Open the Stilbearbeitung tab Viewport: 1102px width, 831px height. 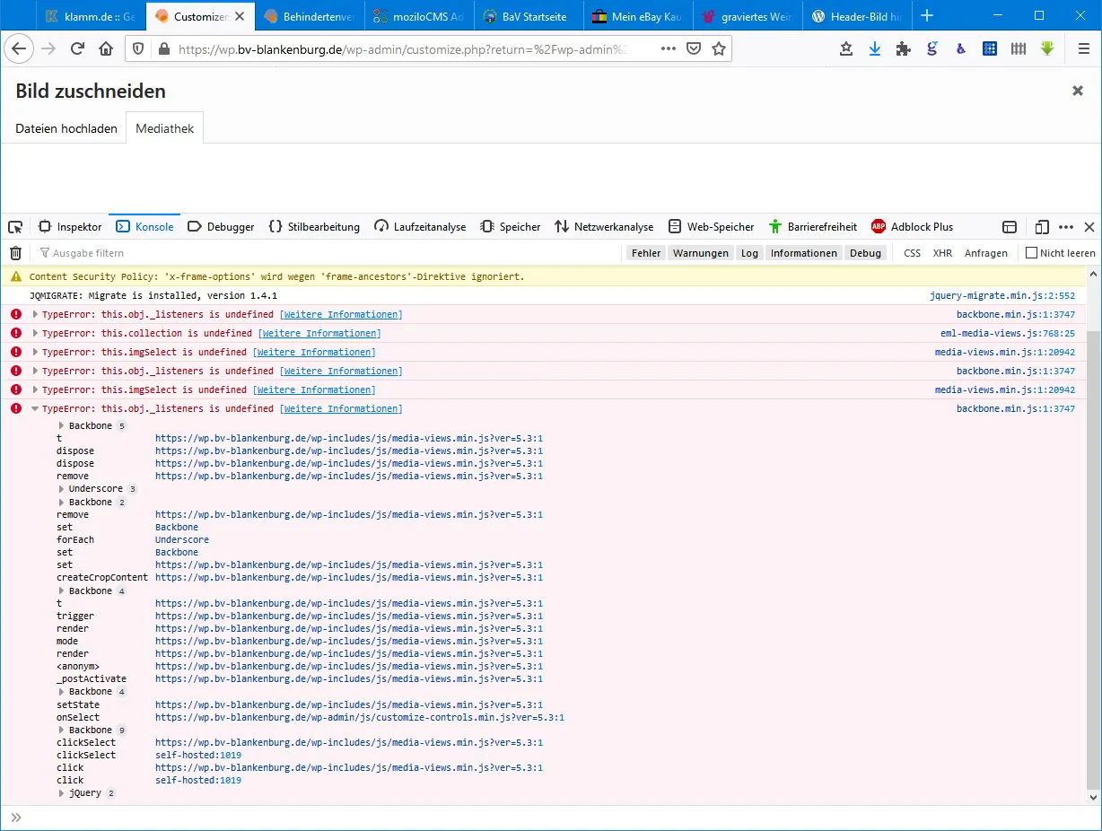pyautogui.click(x=314, y=227)
